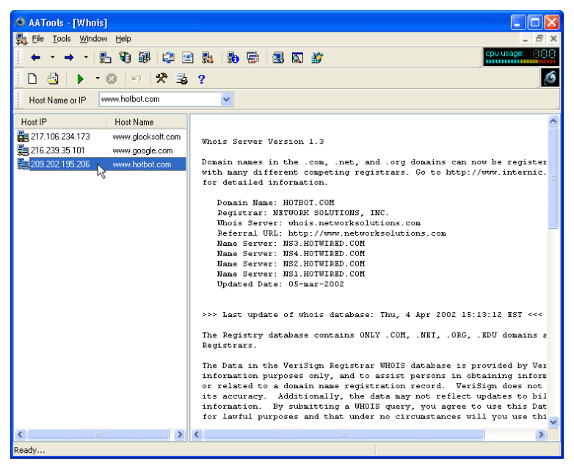Select the 209.202.195.206 host row
This screenshot has width=574, height=469.
[x=101, y=164]
